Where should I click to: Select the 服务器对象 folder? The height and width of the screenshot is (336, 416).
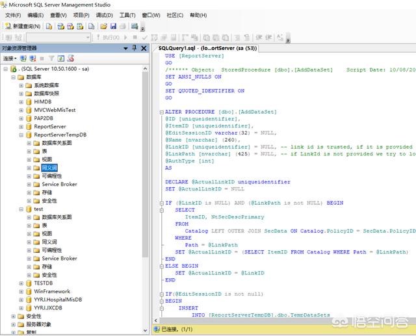pos(39,324)
